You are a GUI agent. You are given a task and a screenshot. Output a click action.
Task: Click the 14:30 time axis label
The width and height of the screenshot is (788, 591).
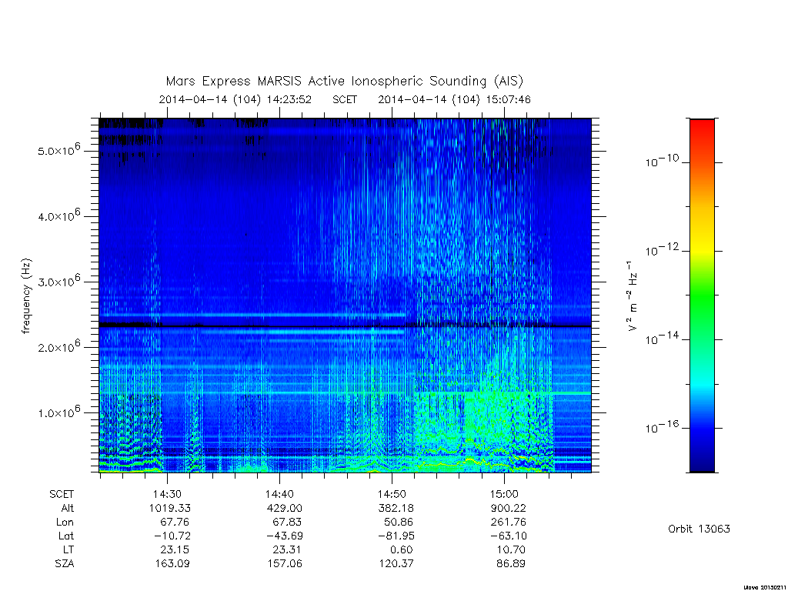pos(167,494)
